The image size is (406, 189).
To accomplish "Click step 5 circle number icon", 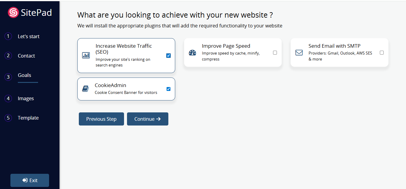I will click(x=8, y=118).
